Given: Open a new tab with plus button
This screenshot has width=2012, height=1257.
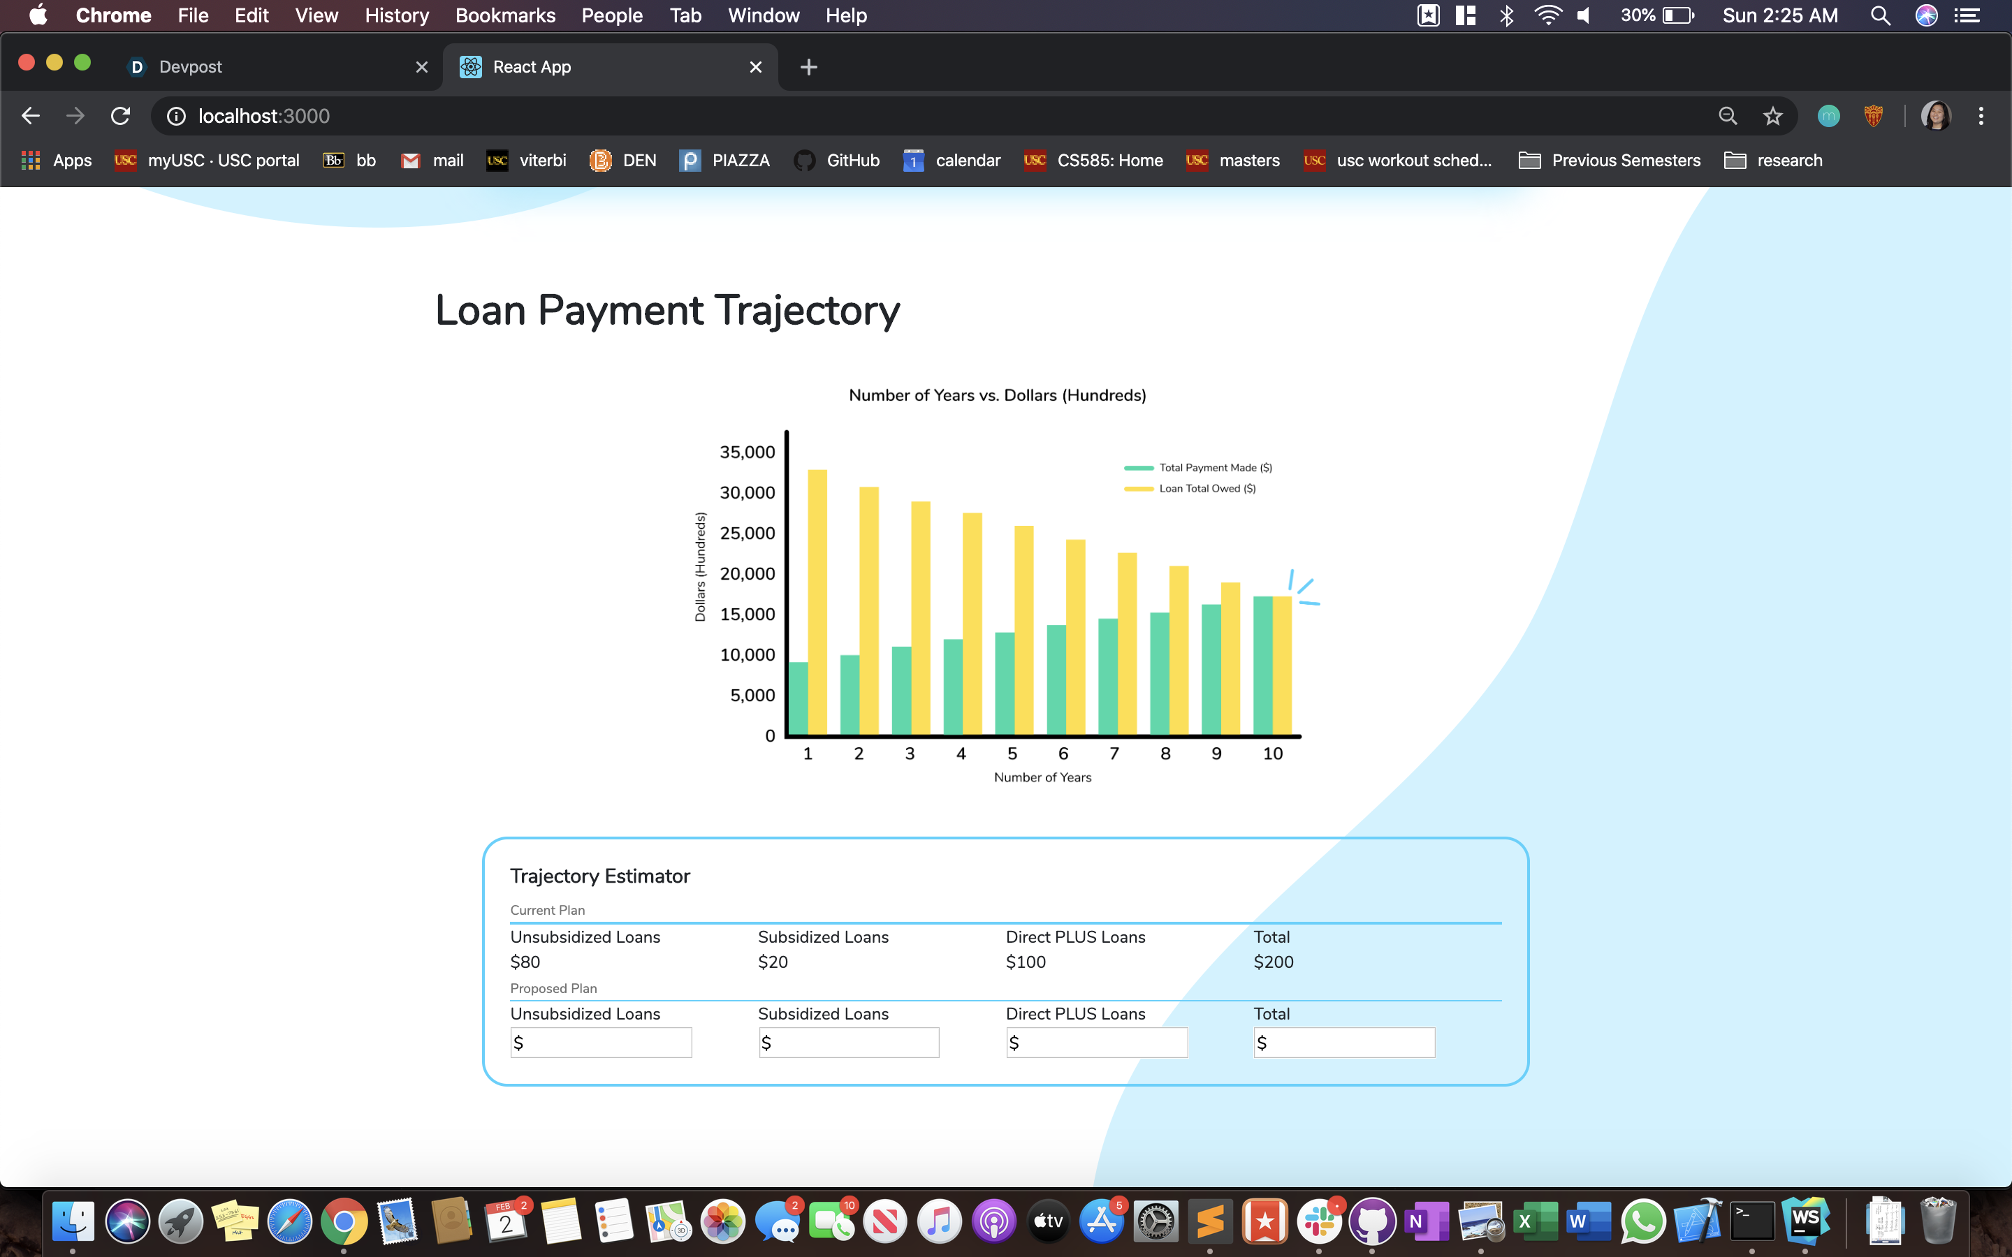Looking at the screenshot, I should coord(808,66).
